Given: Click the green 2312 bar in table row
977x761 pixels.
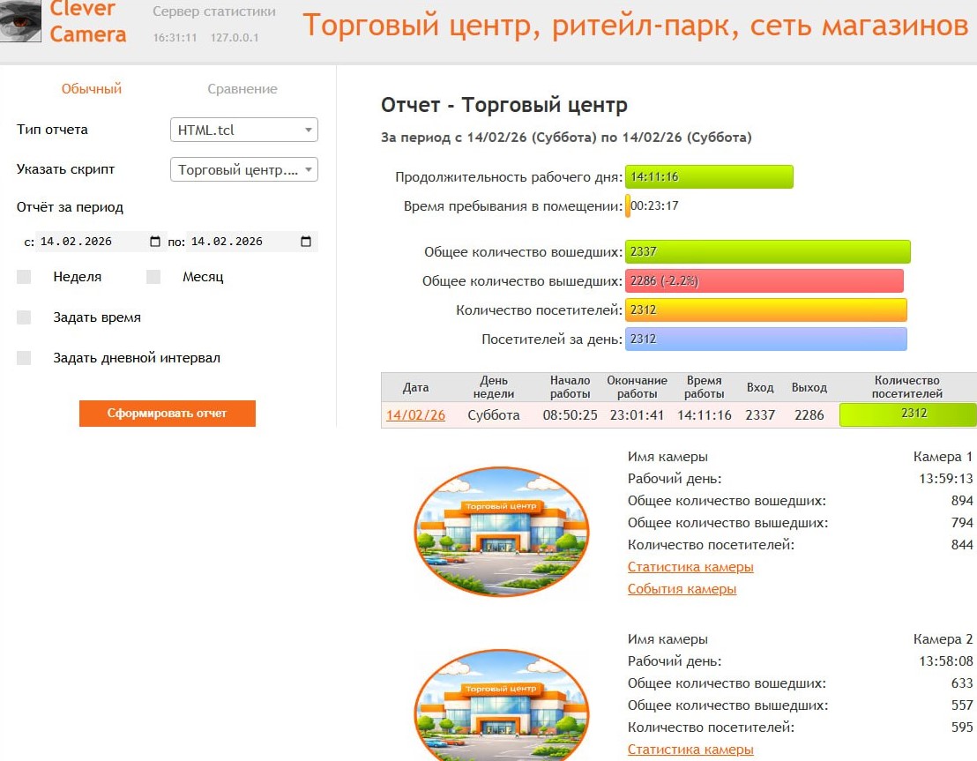Looking at the screenshot, I should [x=908, y=414].
